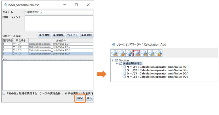This screenshot has height=115, width=219.
Task: Collapse the 分岐処理を行う tree node toggle
Action: 117,64
